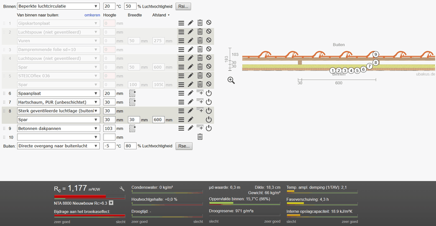Image resolution: width=436 pixels, height=226 pixels.
Task: Delete empty layer 10 with trash icon
Action: coord(200,137)
